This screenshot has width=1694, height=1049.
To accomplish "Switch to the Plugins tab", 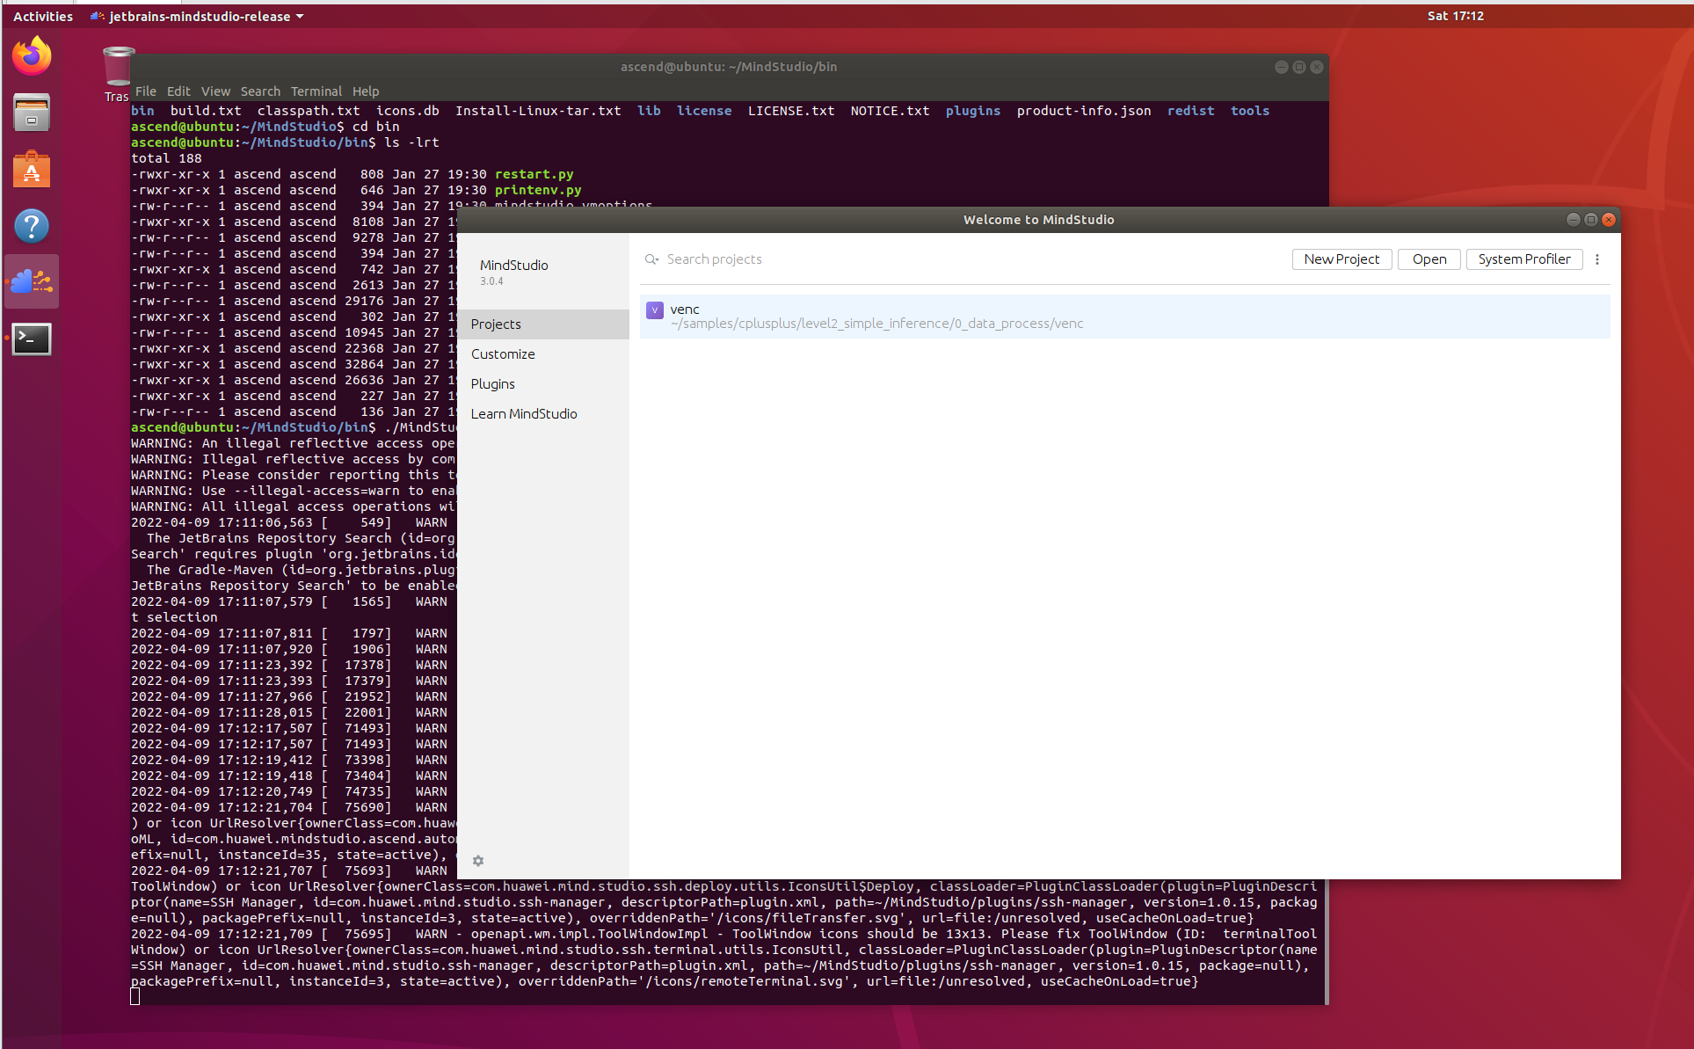I will pyautogui.click(x=492, y=384).
